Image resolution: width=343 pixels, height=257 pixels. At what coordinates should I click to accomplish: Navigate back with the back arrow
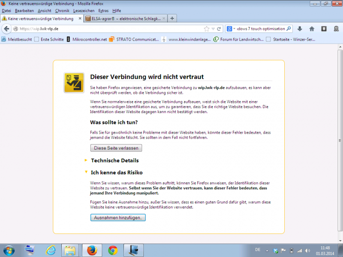click(7, 29)
